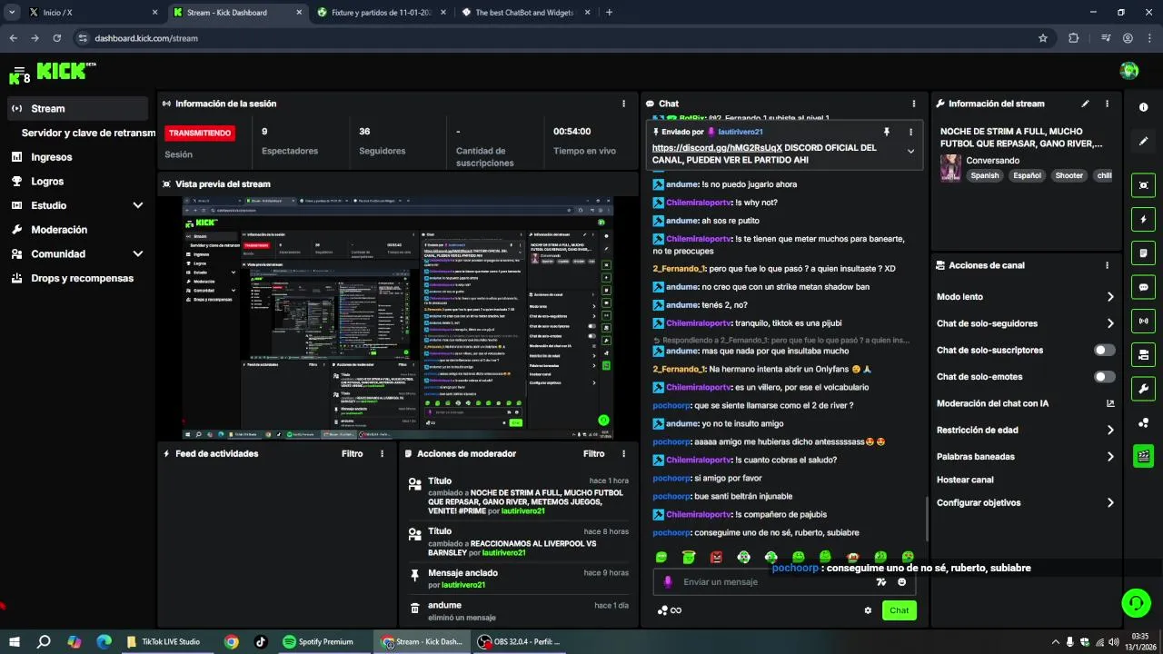This screenshot has height=654, width=1163.
Task: Click the green headset support button
Action: point(1136,602)
